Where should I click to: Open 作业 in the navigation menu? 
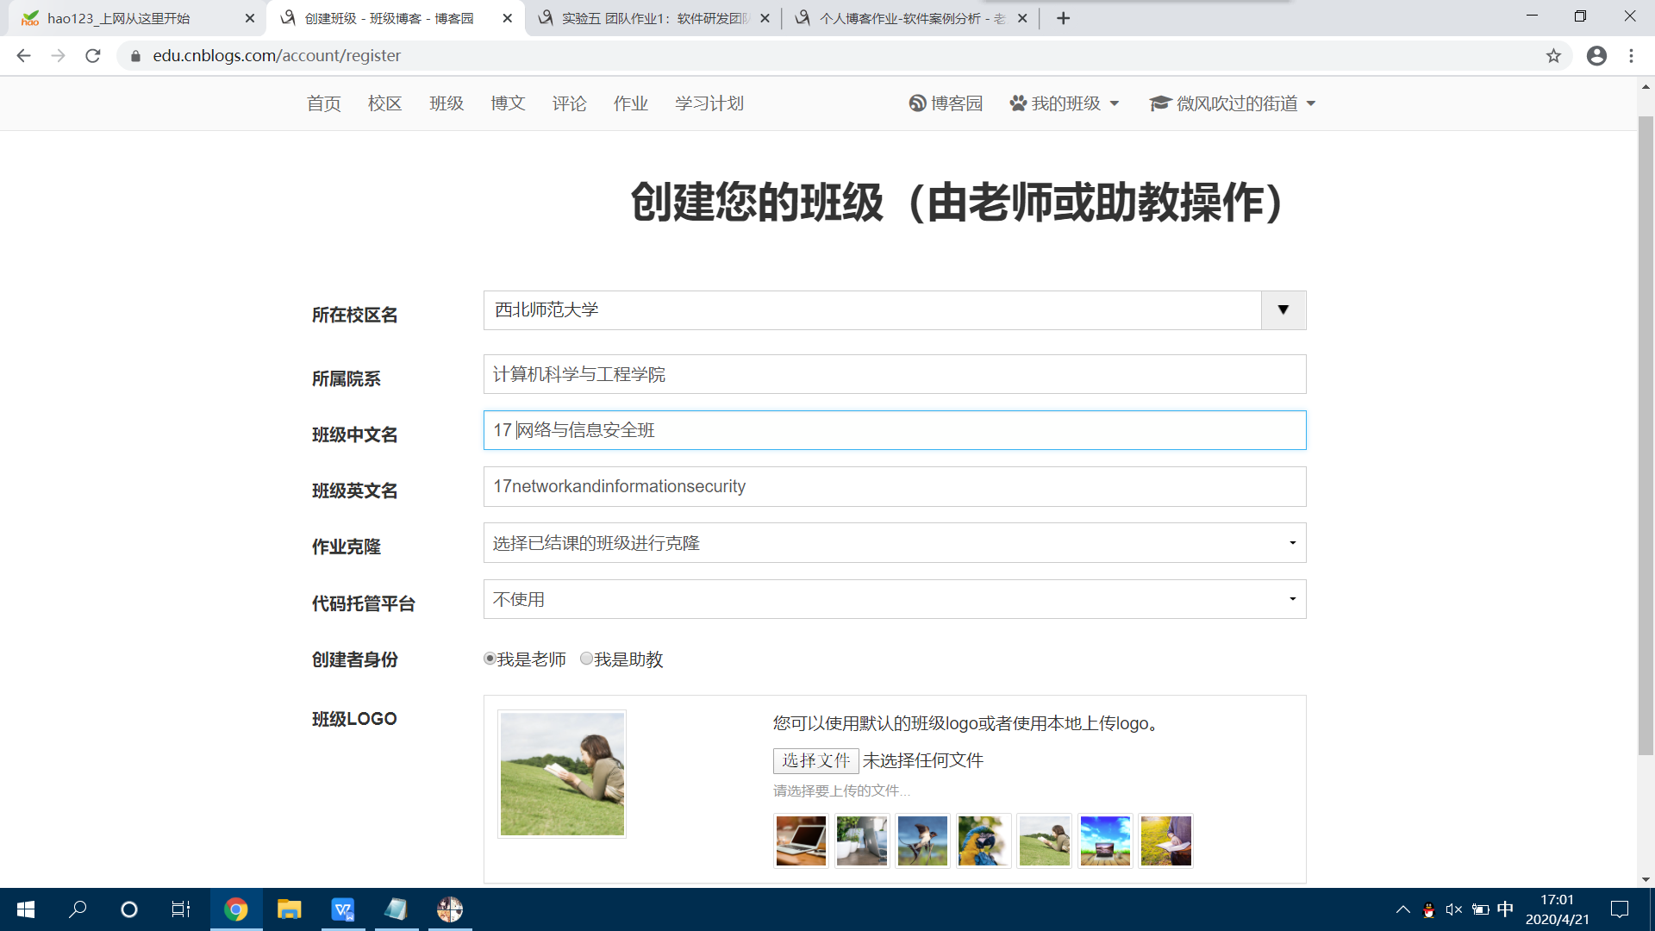pyautogui.click(x=630, y=103)
